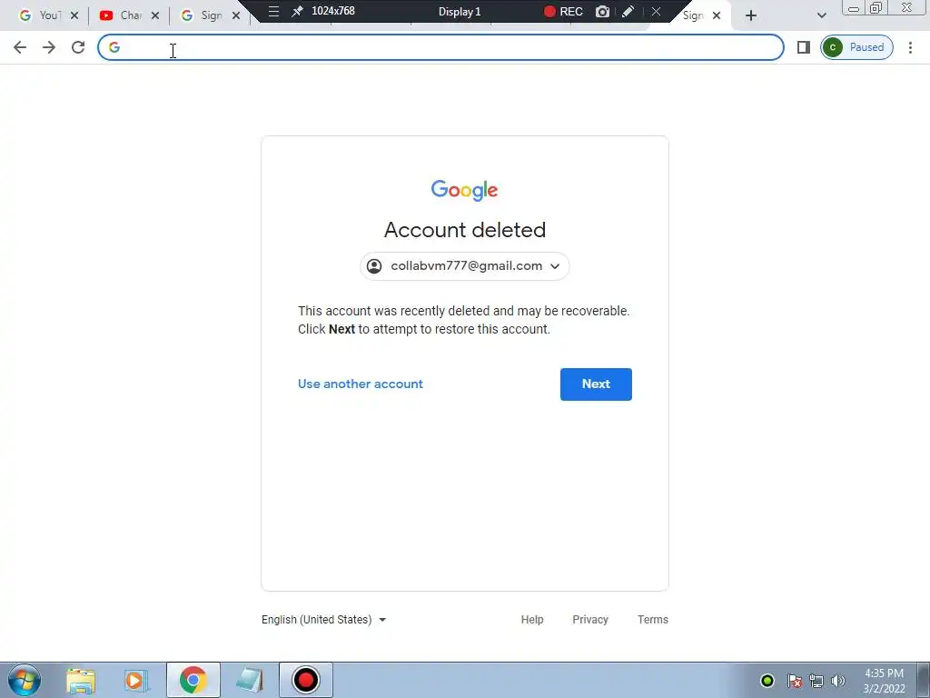
Task: Expand the collabvm777@gmail.com account chooser
Action: [465, 266]
